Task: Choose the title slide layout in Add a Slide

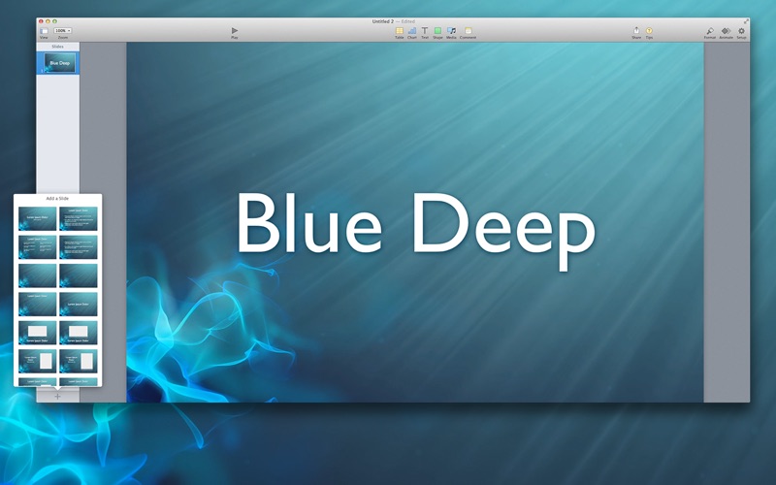Action: [x=37, y=218]
